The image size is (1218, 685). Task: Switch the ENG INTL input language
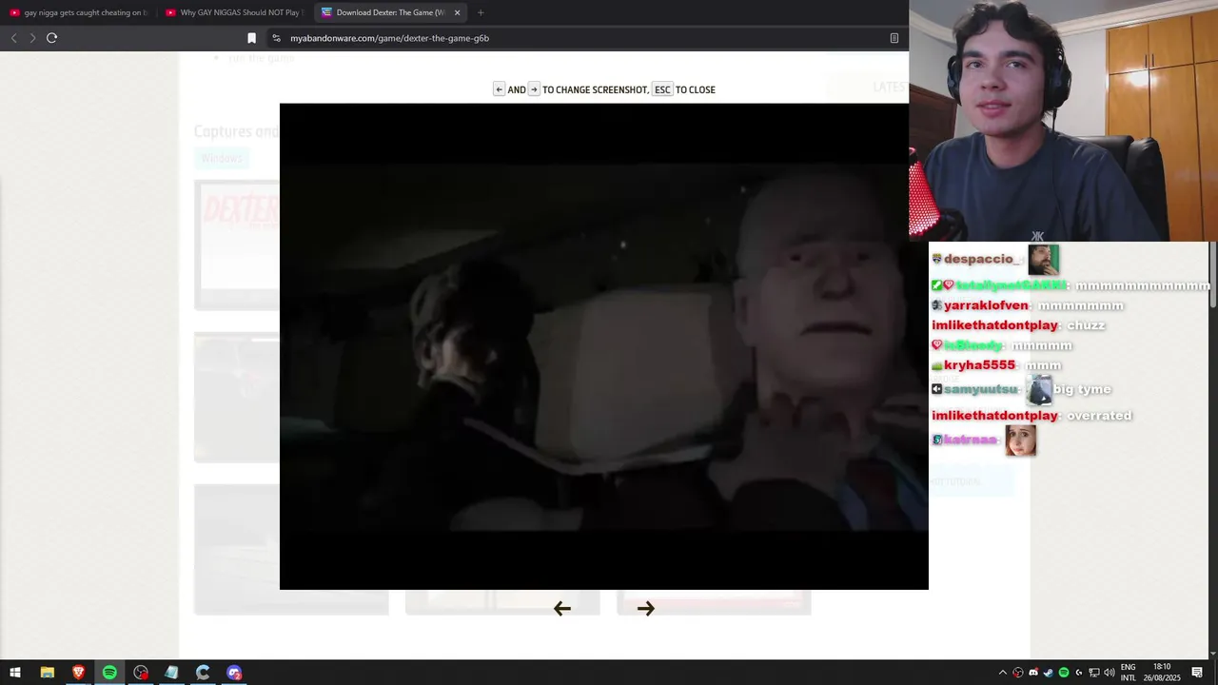1129,673
